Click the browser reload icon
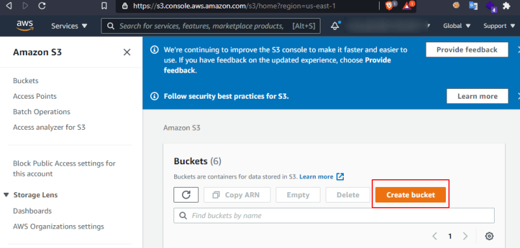520x248 pixels. tap(42, 6)
